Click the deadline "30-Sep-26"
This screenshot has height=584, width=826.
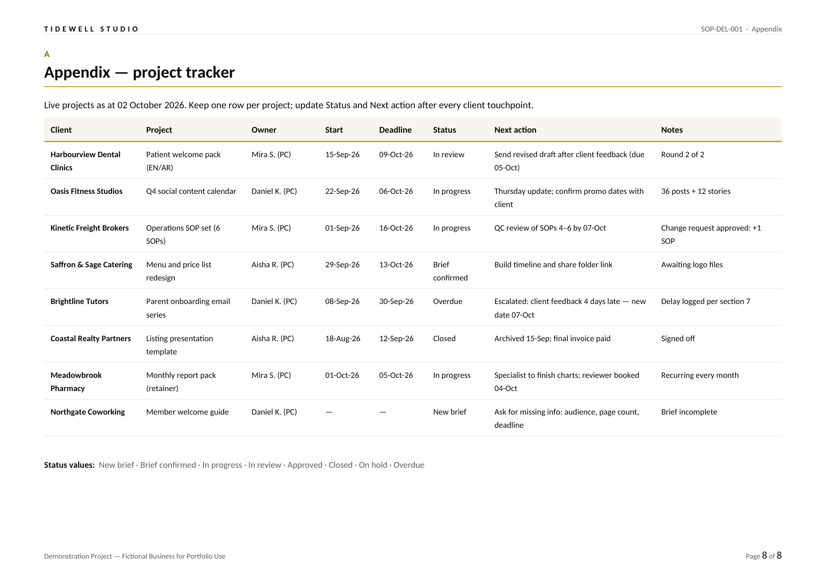coord(397,301)
